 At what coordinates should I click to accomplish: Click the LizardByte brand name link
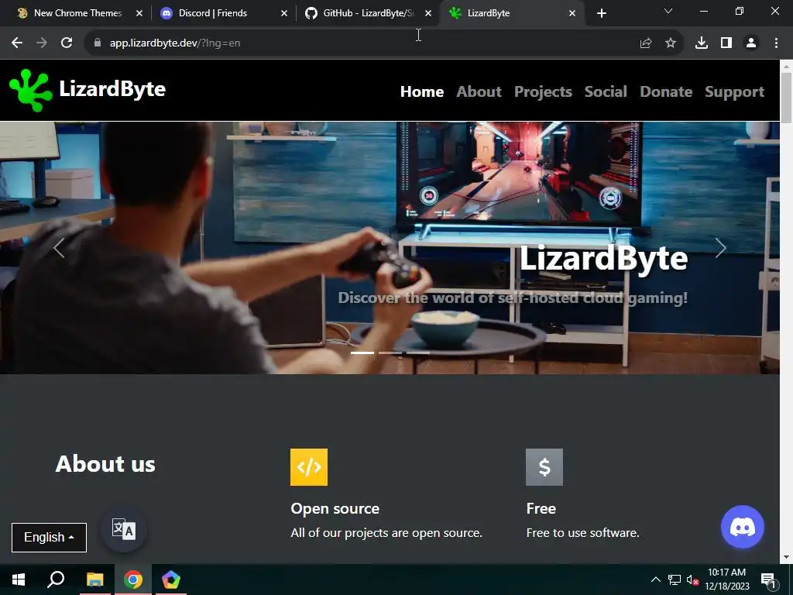coord(112,89)
